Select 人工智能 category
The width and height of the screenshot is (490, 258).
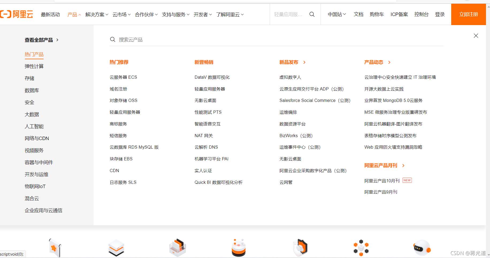coord(34,126)
